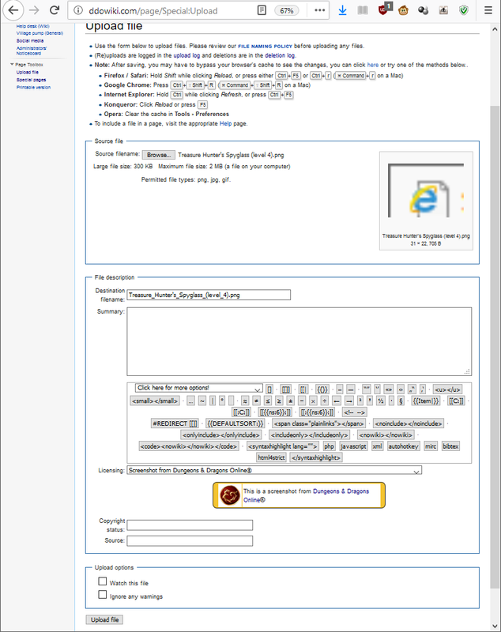Insert the ≈ approximately symbol
Image resolution: width=501 pixels, height=632 pixels.
pyautogui.click(x=245, y=401)
